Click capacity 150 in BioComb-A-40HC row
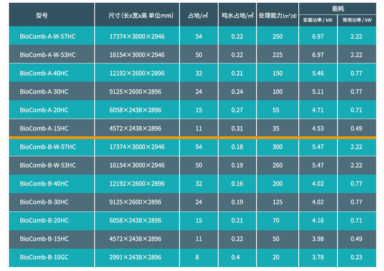Screen dimensions: 384x271 tap(278, 73)
